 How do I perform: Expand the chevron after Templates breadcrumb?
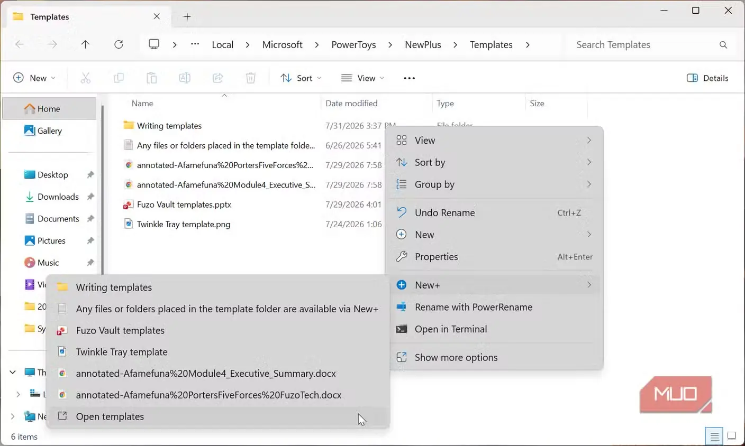[x=528, y=45]
